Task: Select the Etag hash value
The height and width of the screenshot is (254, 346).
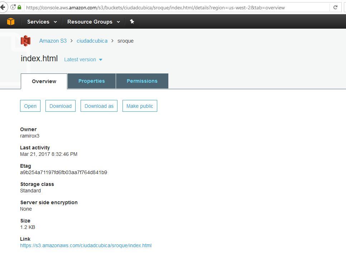Action: click(x=63, y=172)
